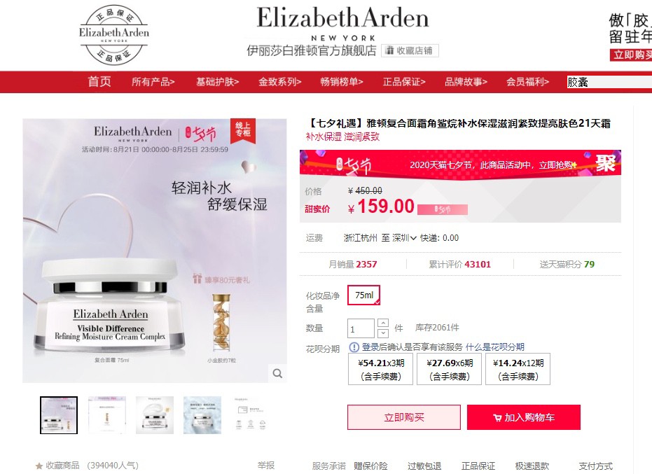The image size is (652, 474).
Task: Choose ¥54.21x3期 installment plan
Action: (x=380, y=369)
